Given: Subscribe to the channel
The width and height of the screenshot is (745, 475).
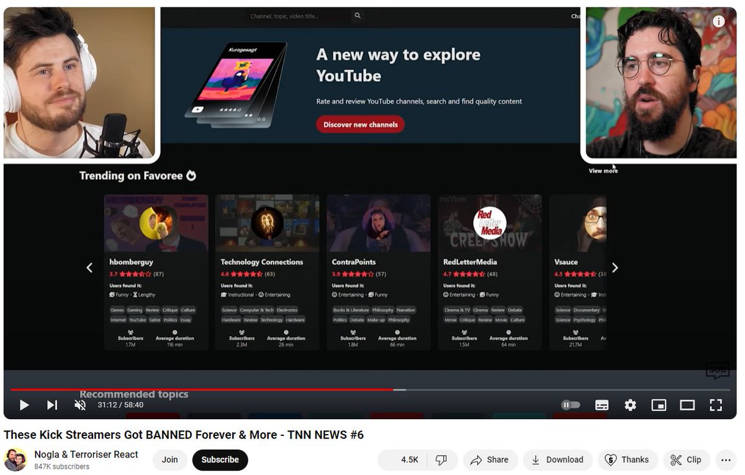Looking at the screenshot, I should click(x=220, y=459).
